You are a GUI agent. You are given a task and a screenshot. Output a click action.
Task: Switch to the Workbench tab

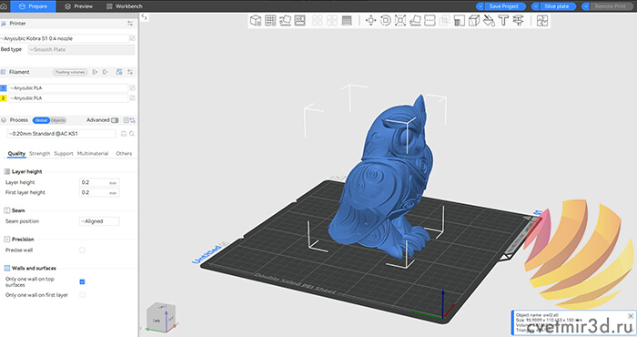coord(125,6)
